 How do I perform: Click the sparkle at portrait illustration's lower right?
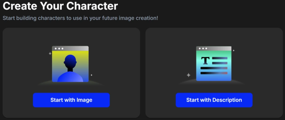pyautogui.click(x=91, y=75)
